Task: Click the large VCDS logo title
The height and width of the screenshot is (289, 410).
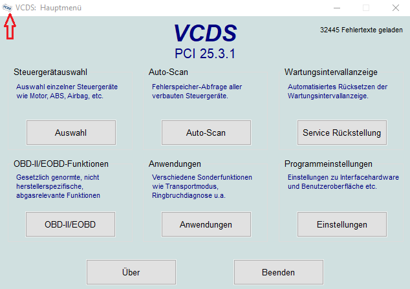Action: [205, 33]
